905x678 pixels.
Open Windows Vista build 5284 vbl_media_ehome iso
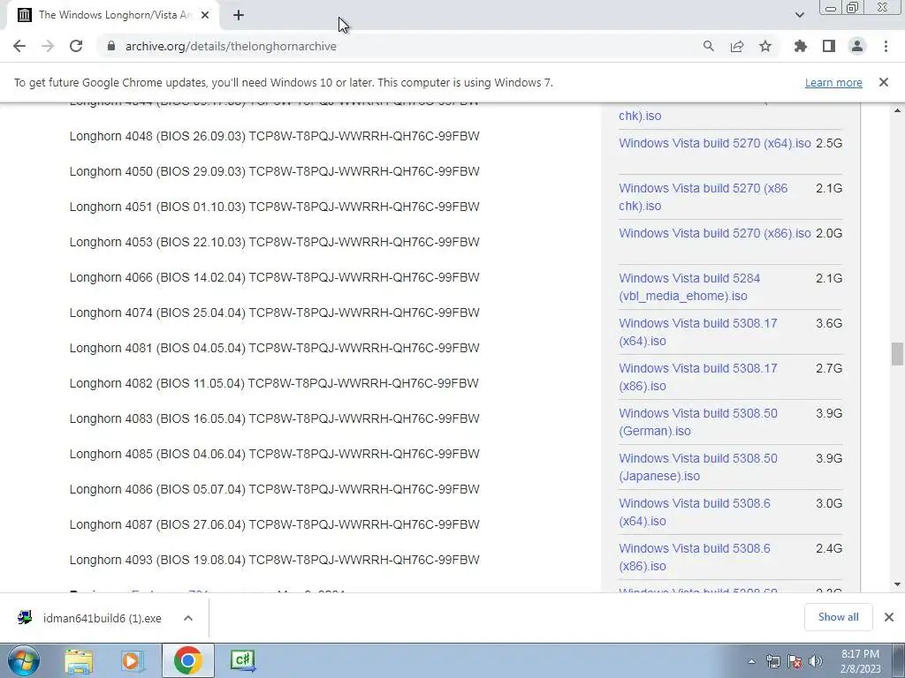[x=689, y=287]
